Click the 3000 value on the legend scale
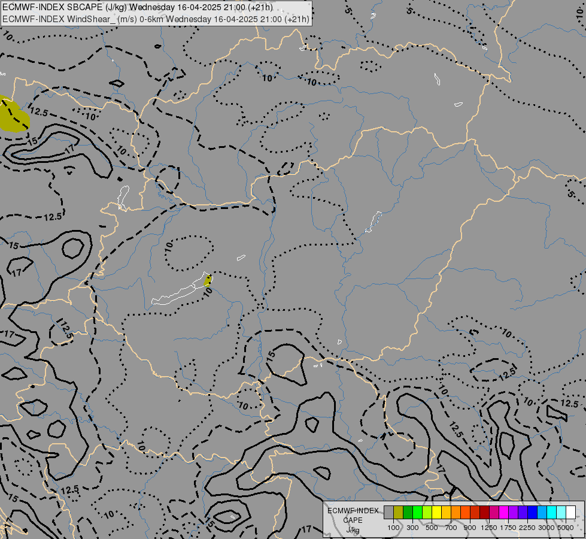This screenshot has width=586, height=539. (546, 528)
